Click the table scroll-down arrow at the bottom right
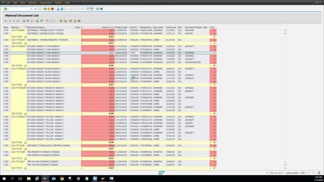The height and width of the screenshot is (182, 324). 285,168
